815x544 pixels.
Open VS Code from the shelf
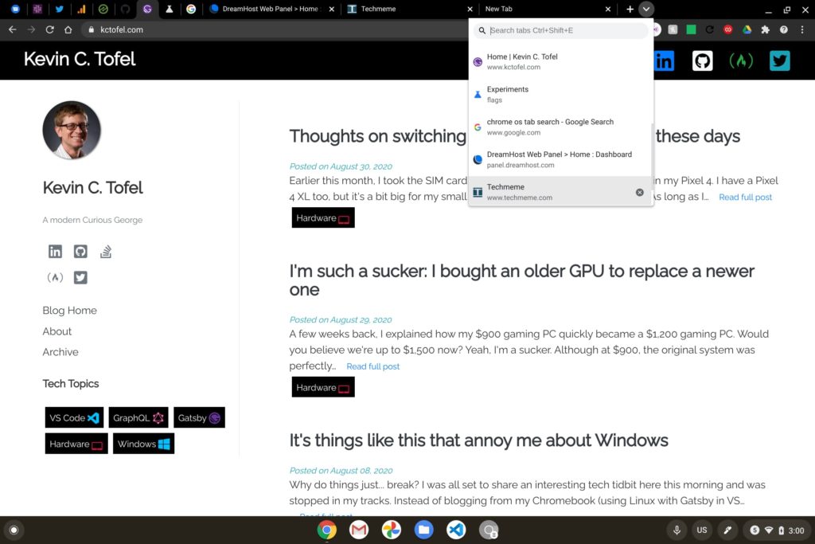456,530
